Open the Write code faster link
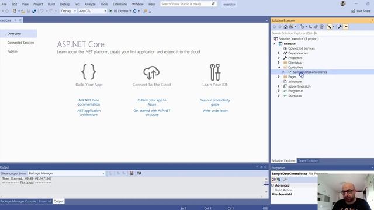The height and width of the screenshot is (210, 374). coord(215,111)
